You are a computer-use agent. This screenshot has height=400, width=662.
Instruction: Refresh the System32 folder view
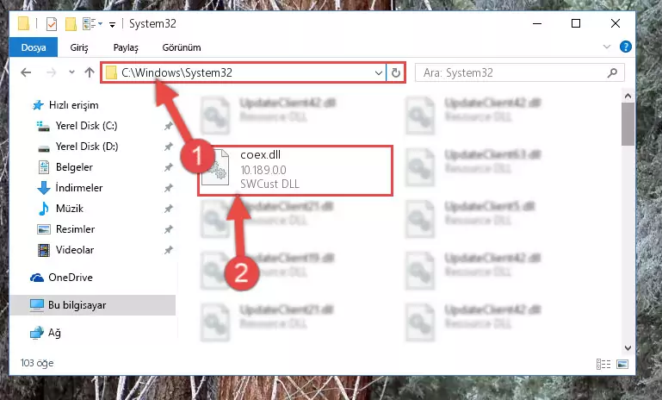pos(396,72)
